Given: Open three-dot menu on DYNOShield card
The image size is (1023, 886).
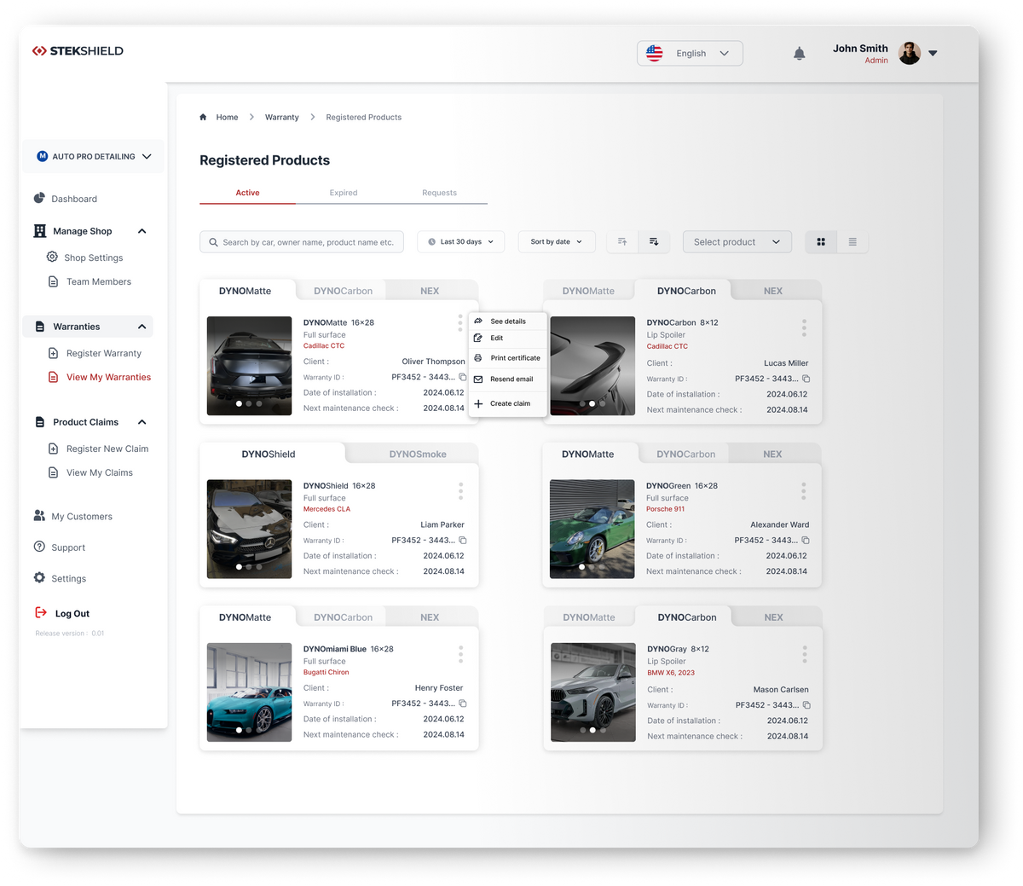Looking at the screenshot, I should pos(460,490).
